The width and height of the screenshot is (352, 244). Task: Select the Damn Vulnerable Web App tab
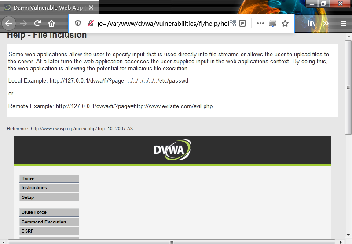[49, 7]
